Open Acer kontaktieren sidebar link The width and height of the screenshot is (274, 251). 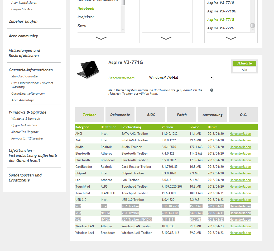(24, 3)
